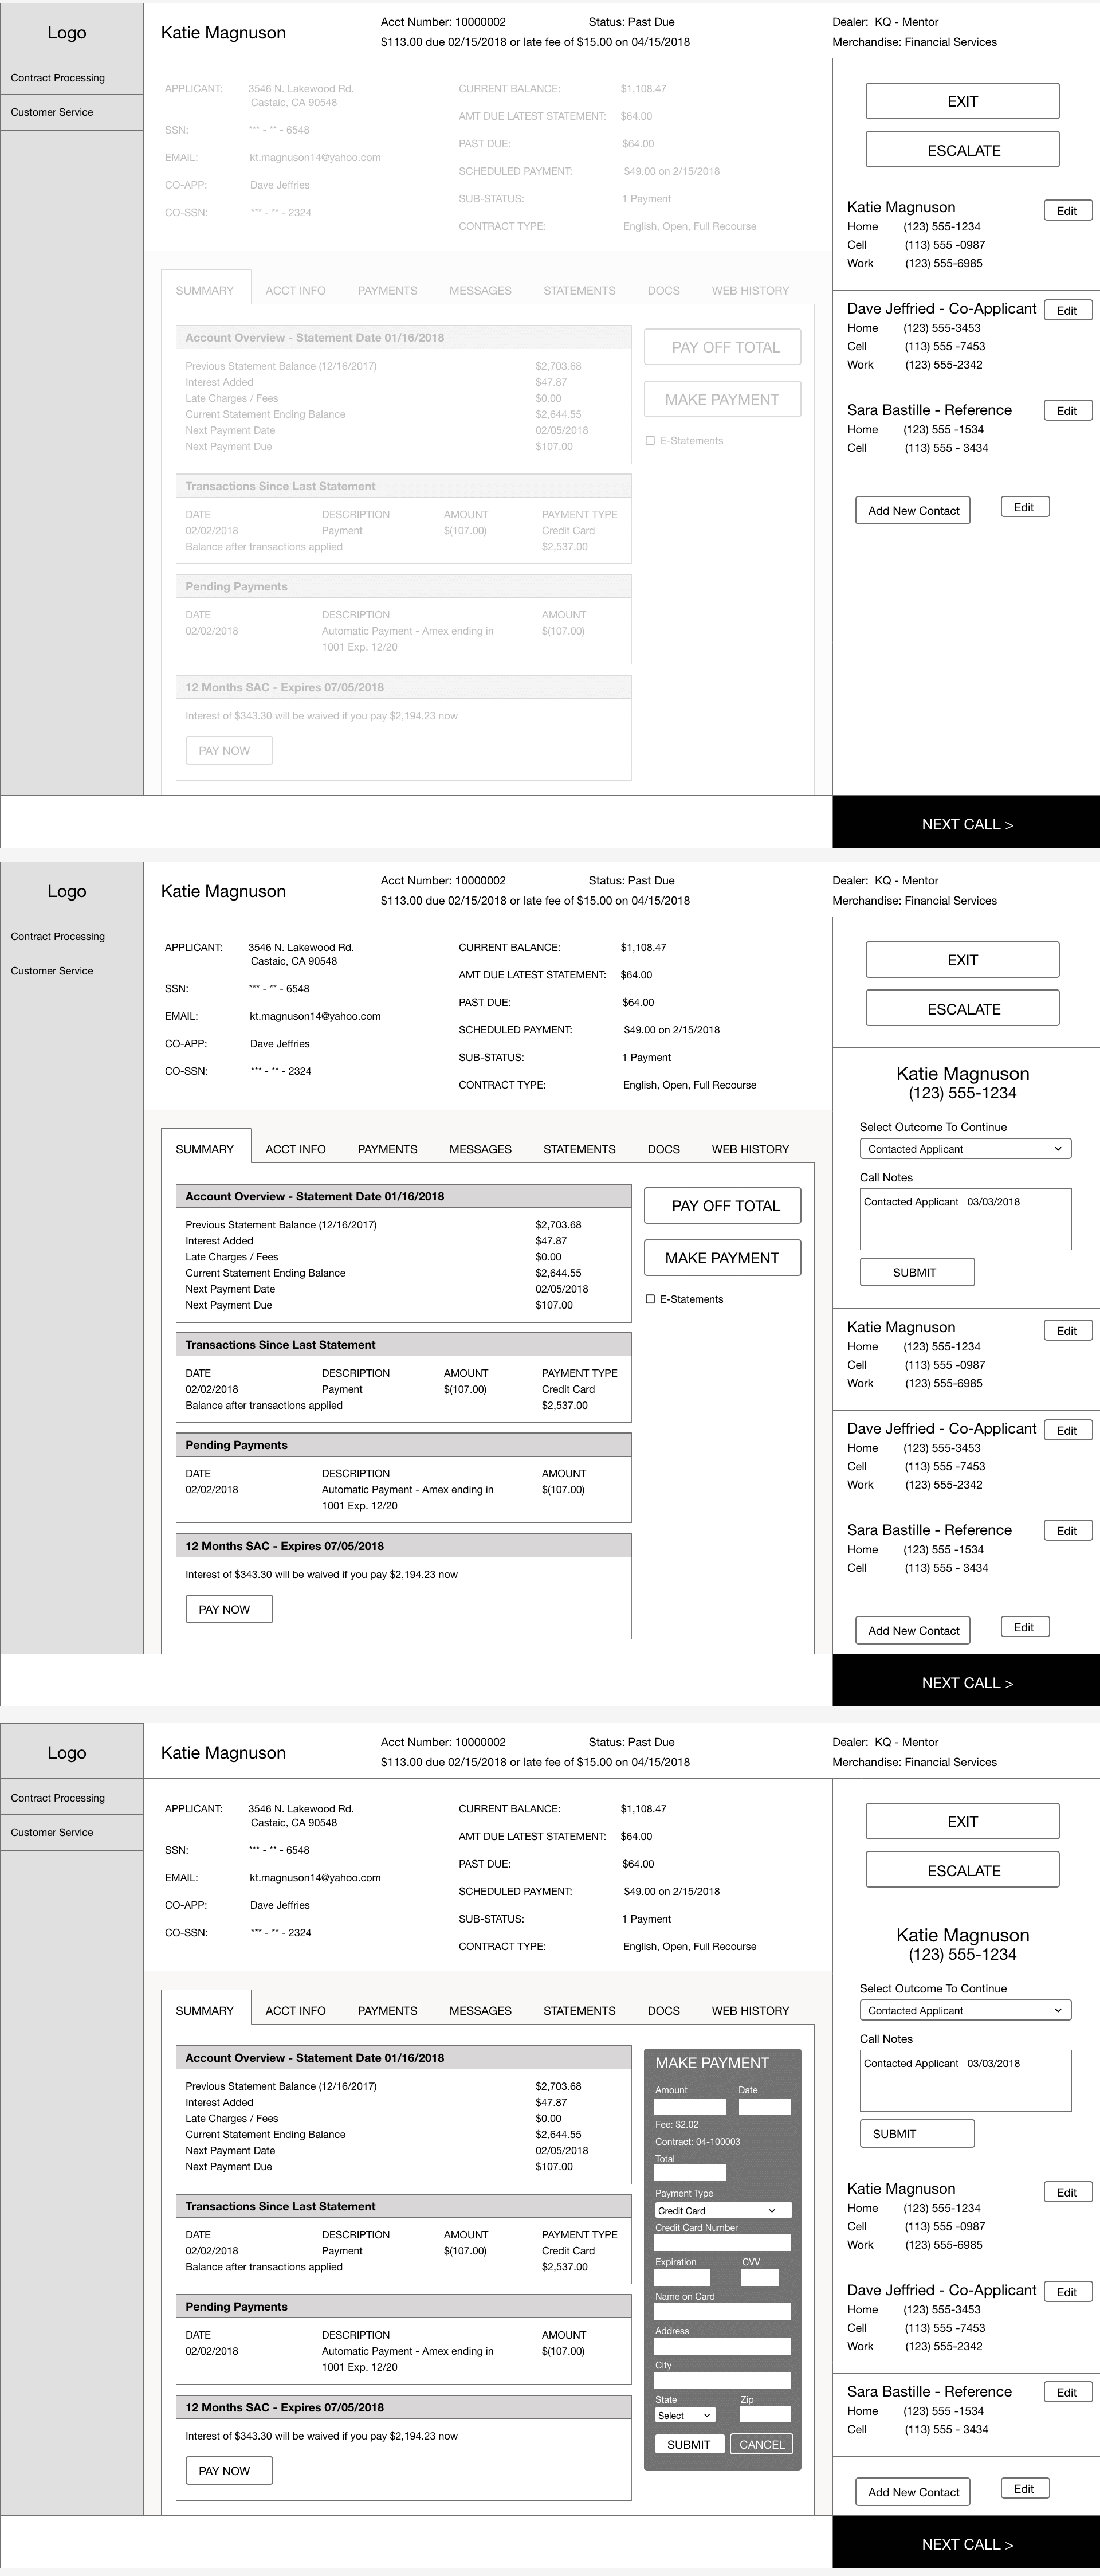Switch to the dimmed STATEMENTS tab
Image resolution: width=1100 pixels, height=2576 pixels.
tap(579, 290)
